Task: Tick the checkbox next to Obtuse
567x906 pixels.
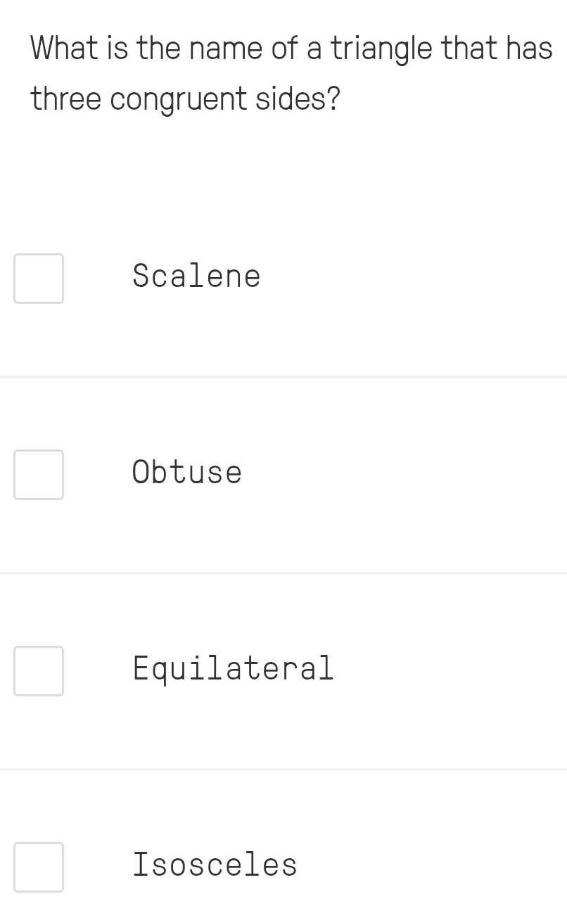Action: (39, 475)
